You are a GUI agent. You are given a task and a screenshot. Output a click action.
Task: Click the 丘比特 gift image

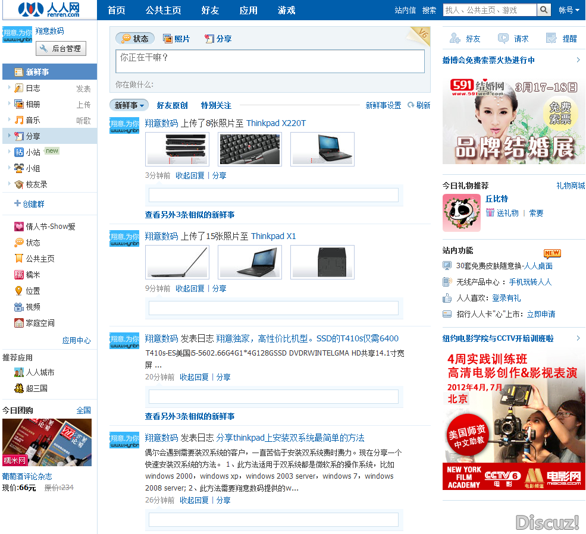coord(462,213)
